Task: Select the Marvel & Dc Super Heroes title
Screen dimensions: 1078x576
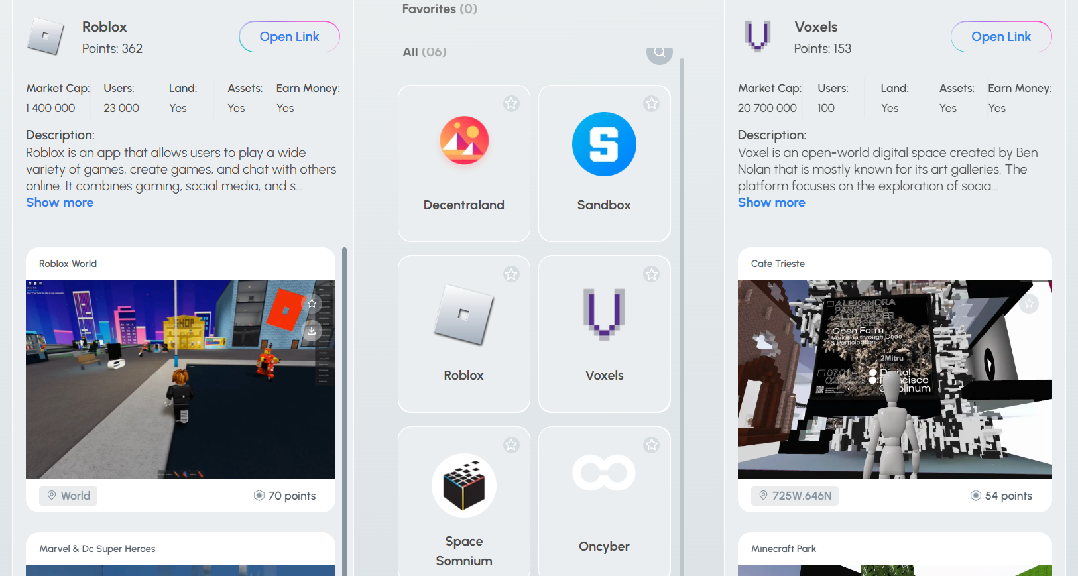Action: 97,549
